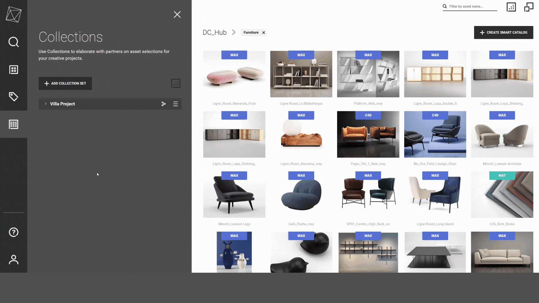Click Add Collection Set button
539x303 pixels.
point(65,83)
